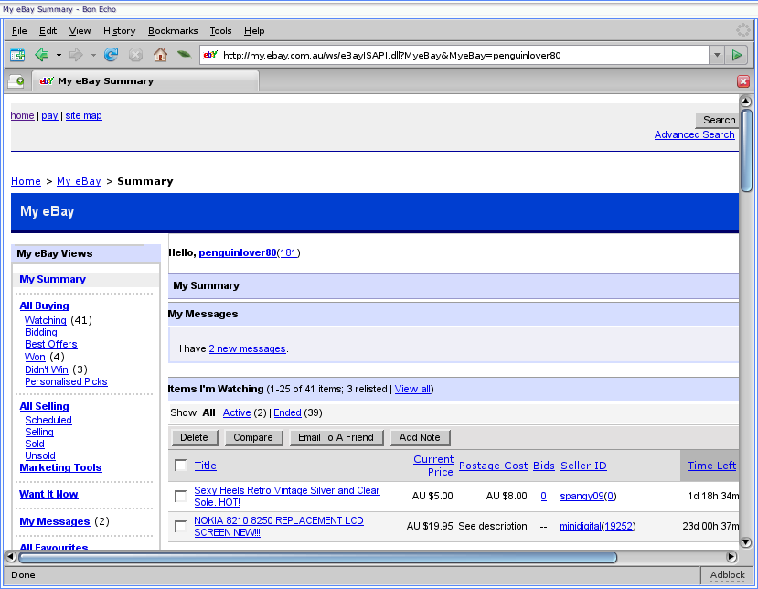The image size is (758, 589).
Task: Open the 2 new messages link
Action: click(247, 348)
